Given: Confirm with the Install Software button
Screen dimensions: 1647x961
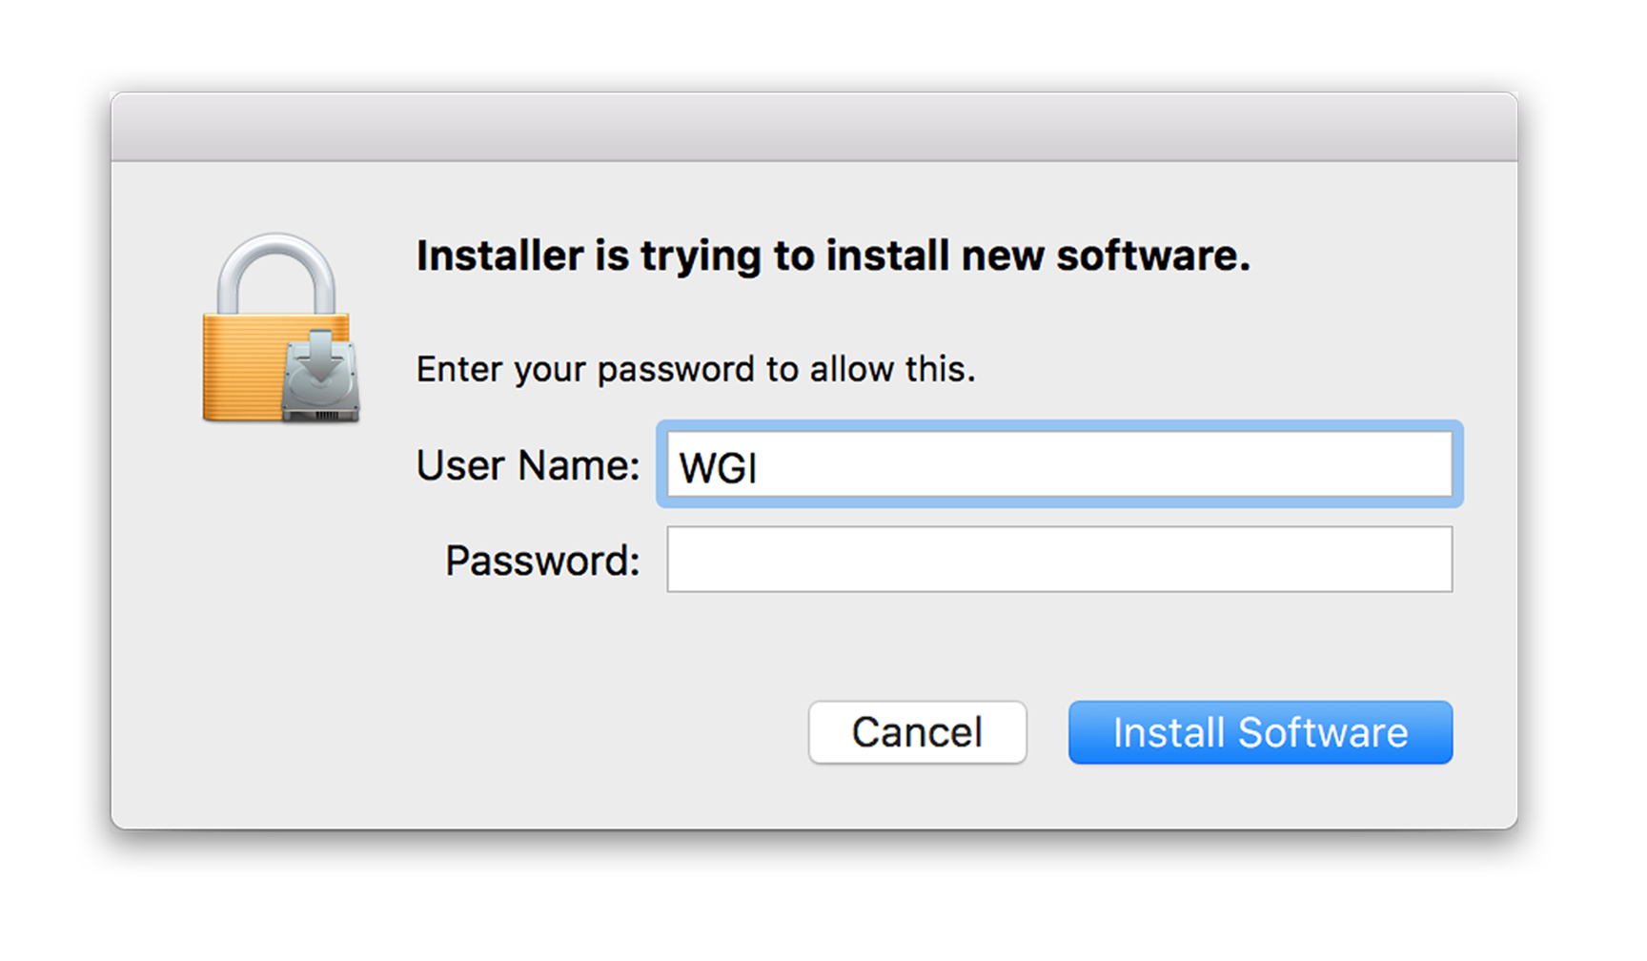Looking at the screenshot, I should [x=1260, y=732].
